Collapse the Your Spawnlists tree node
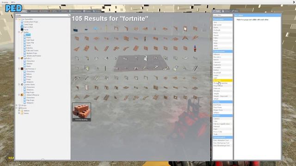This screenshot has width=296, height=166. tap(17, 19)
